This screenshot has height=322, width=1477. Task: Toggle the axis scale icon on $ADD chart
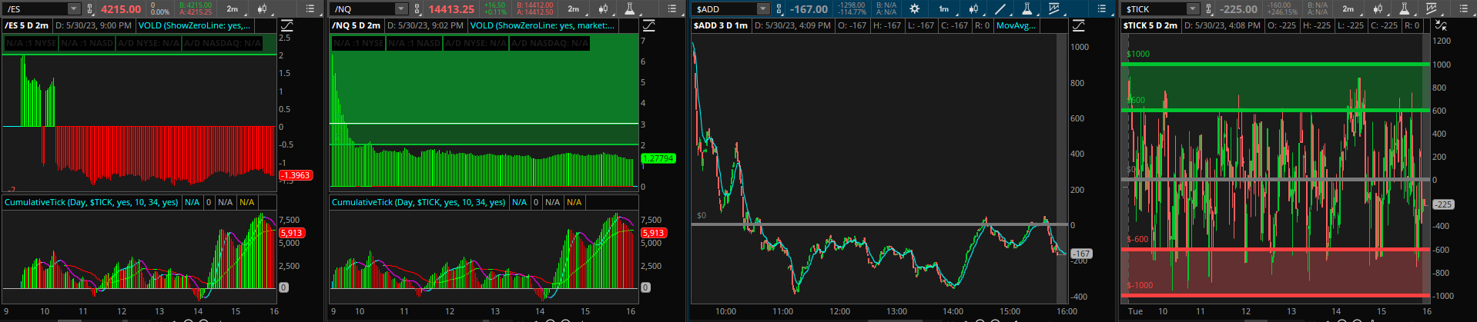pos(1078,25)
